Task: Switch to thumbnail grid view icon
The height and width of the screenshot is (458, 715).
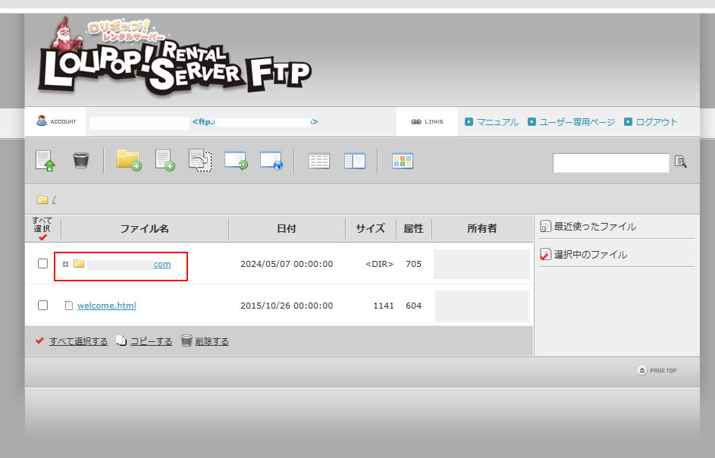Action: (402, 160)
